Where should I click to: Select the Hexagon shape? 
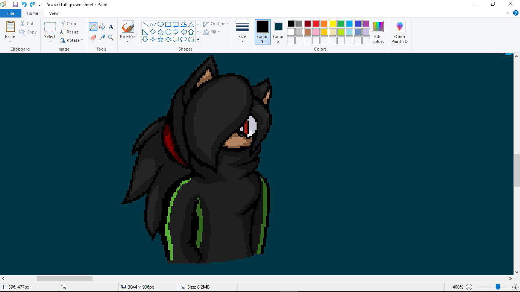click(168, 32)
